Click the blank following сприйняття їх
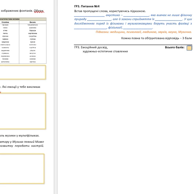 (168, 20)
